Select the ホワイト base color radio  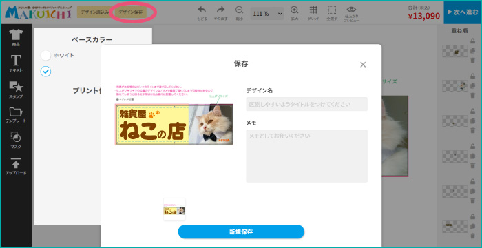pyautogui.click(x=45, y=55)
